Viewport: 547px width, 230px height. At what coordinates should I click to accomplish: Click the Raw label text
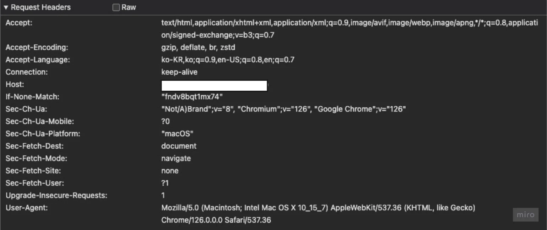click(x=129, y=7)
